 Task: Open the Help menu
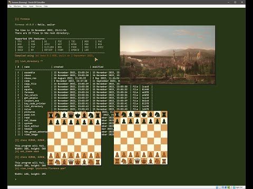tap(46, 6)
